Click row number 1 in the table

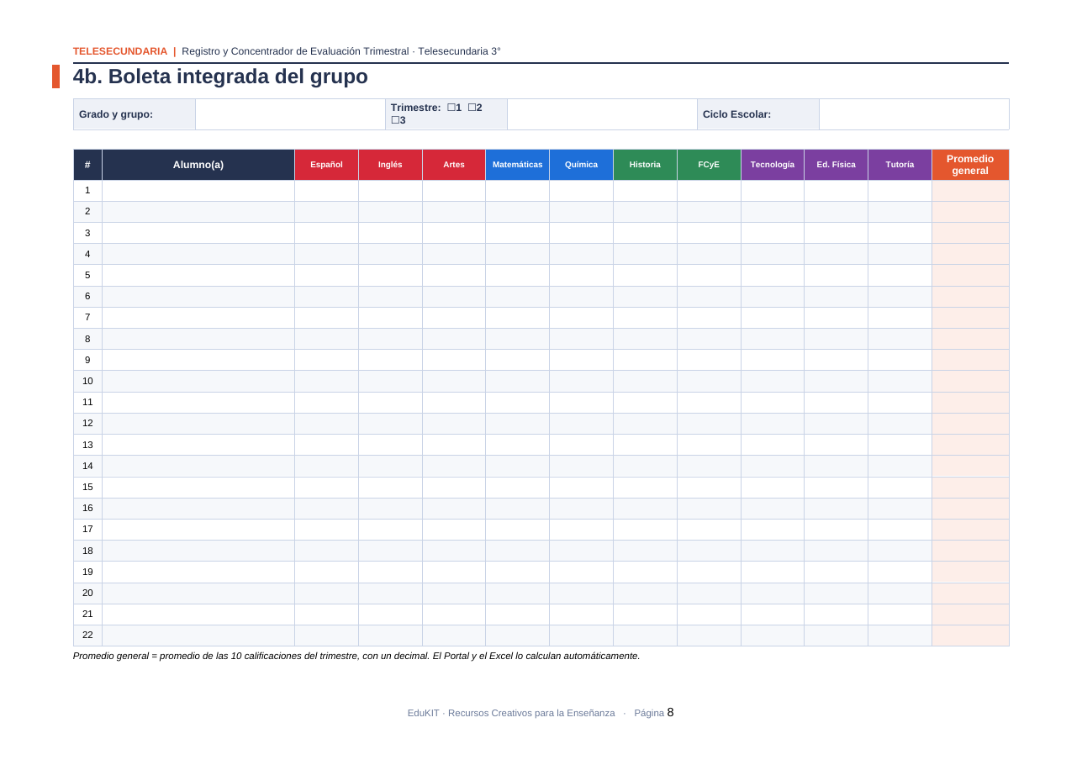pos(87,191)
